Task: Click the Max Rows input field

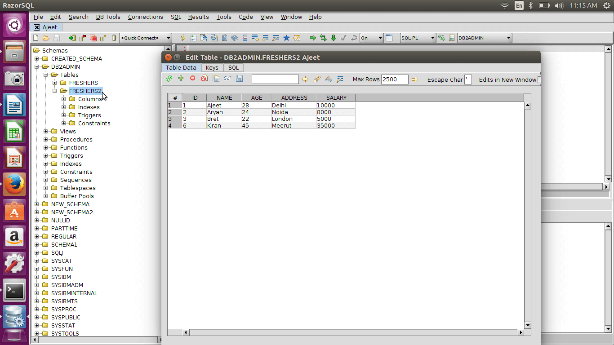Action: pos(394,80)
